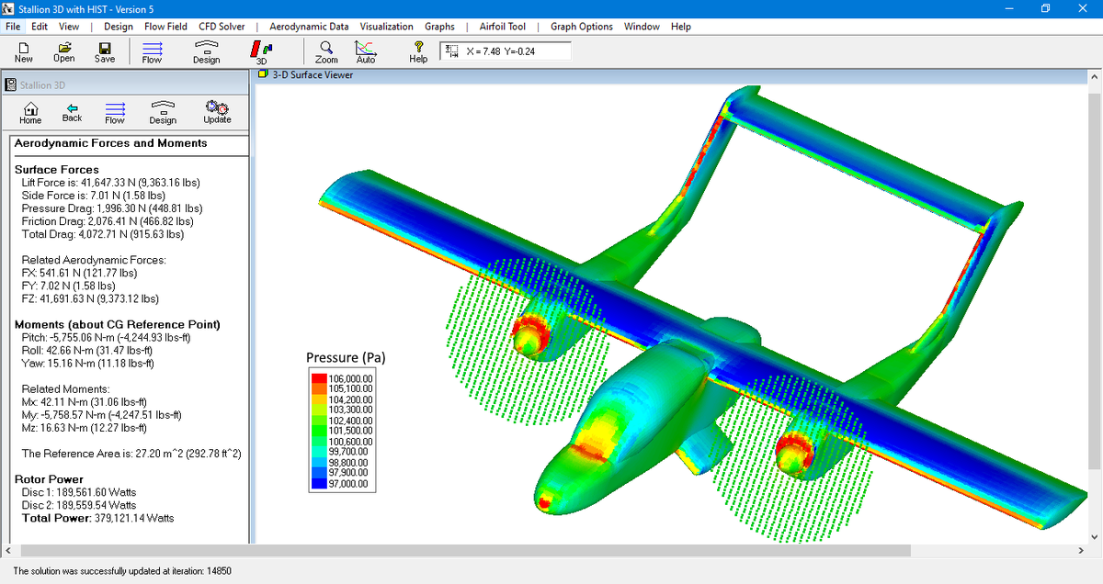1103x584 pixels.
Task: Open the Window menu
Action: click(x=642, y=27)
